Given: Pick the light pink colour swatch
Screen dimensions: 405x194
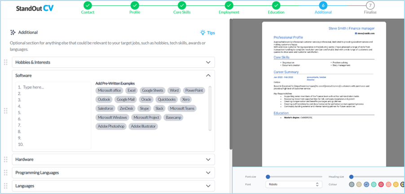Looking at the screenshot, I should 388,185.
